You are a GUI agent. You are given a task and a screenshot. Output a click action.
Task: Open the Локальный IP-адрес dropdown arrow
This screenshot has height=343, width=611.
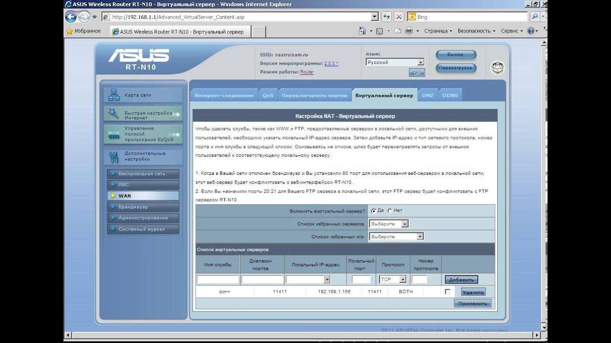pyautogui.click(x=327, y=280)
